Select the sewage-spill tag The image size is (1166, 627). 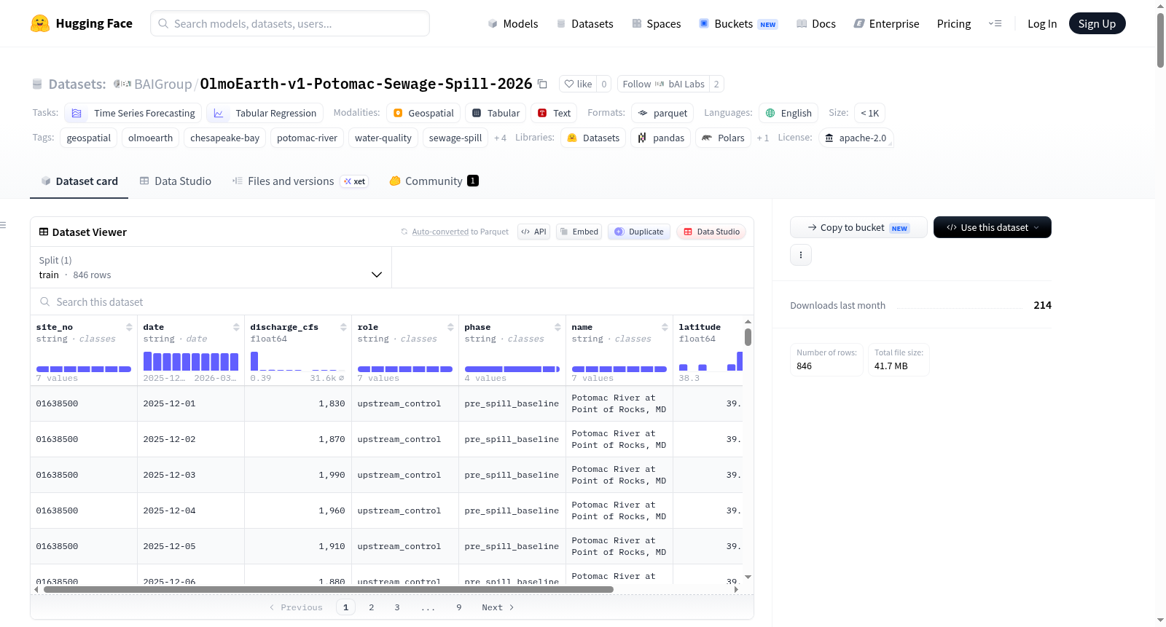coord(455,138)
